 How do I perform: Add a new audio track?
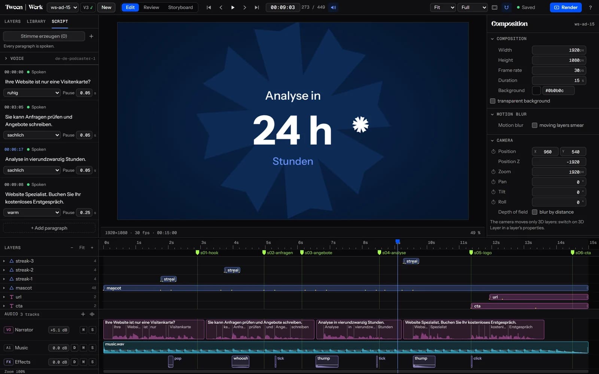coord(83,314)
